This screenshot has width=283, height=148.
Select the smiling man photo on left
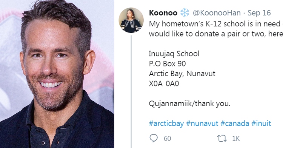click(x=57, y=74)
